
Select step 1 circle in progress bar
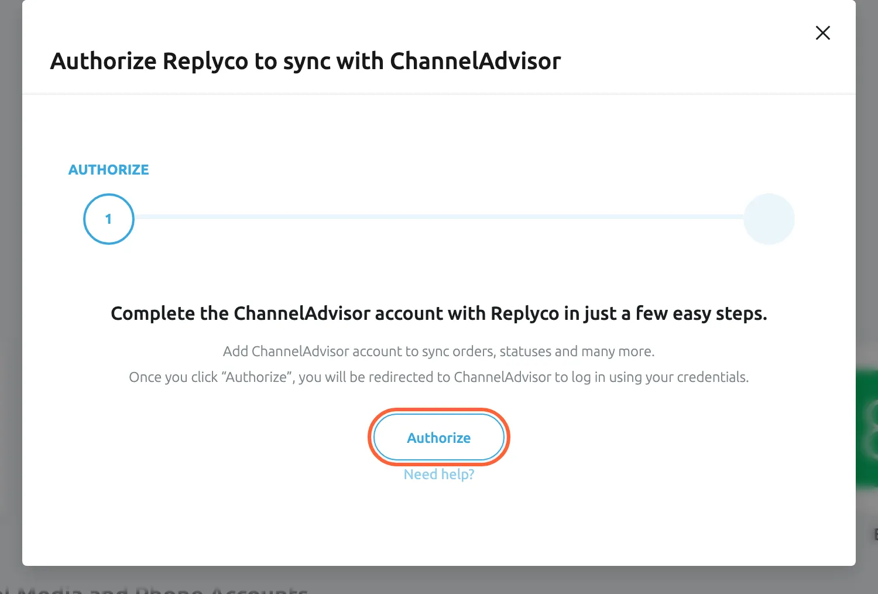(x=109, y=219)
